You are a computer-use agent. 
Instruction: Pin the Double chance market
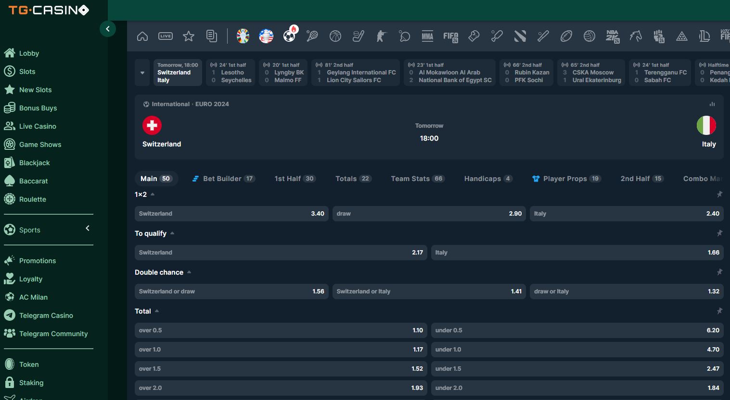point(719,272)
